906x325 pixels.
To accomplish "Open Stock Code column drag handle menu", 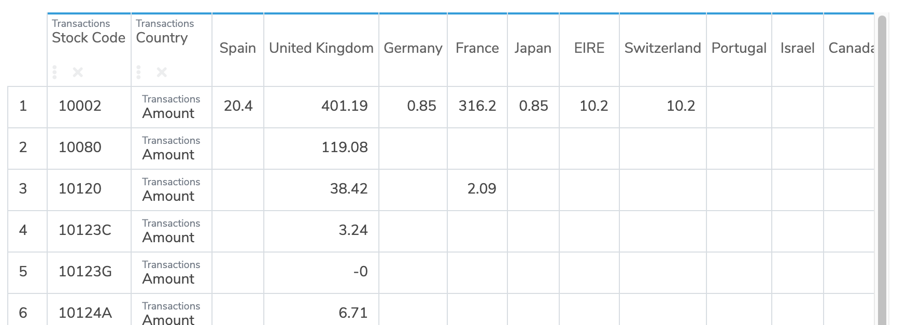I will 55,72.
